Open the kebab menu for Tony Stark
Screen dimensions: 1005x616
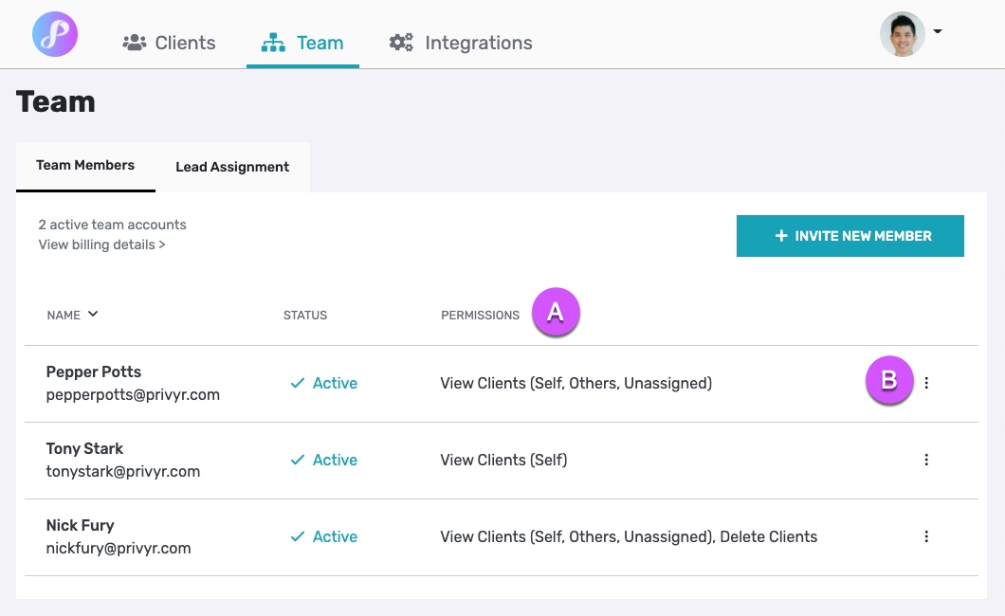pyautogui.click(x=926, y=460)
